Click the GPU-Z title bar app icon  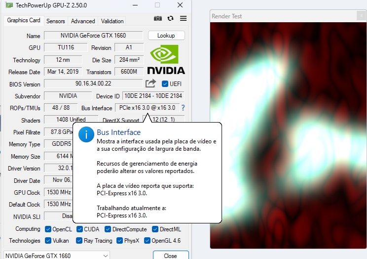click(x=9, y=5)
